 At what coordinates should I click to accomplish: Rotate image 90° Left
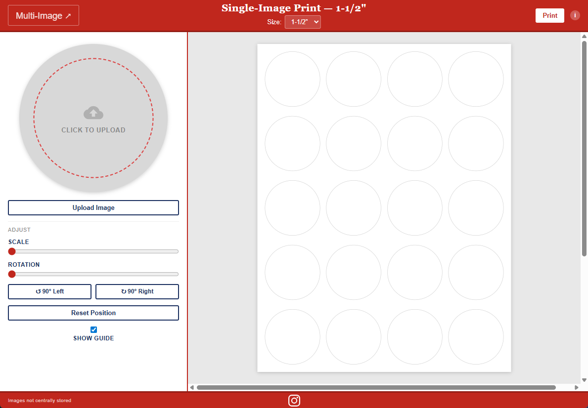coord(49,291)
